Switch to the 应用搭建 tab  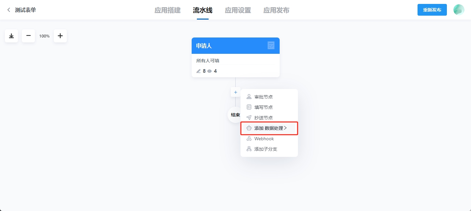[x=167, y=10]
